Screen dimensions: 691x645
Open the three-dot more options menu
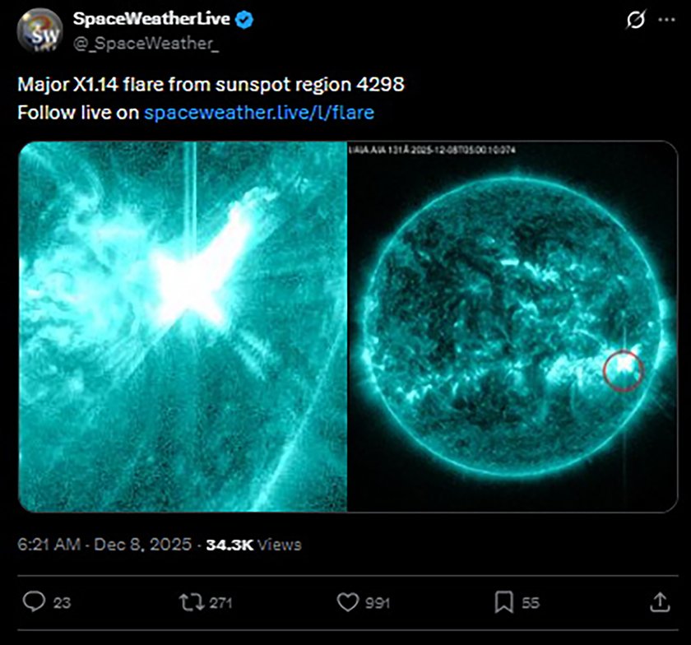pos(665,19)
